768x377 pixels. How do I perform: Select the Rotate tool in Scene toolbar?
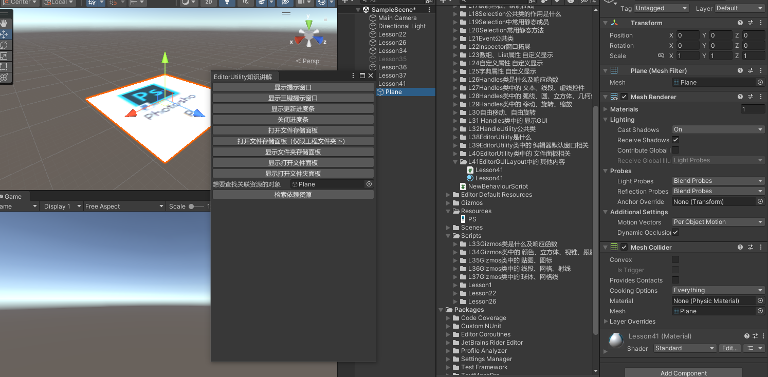(4, 45)
